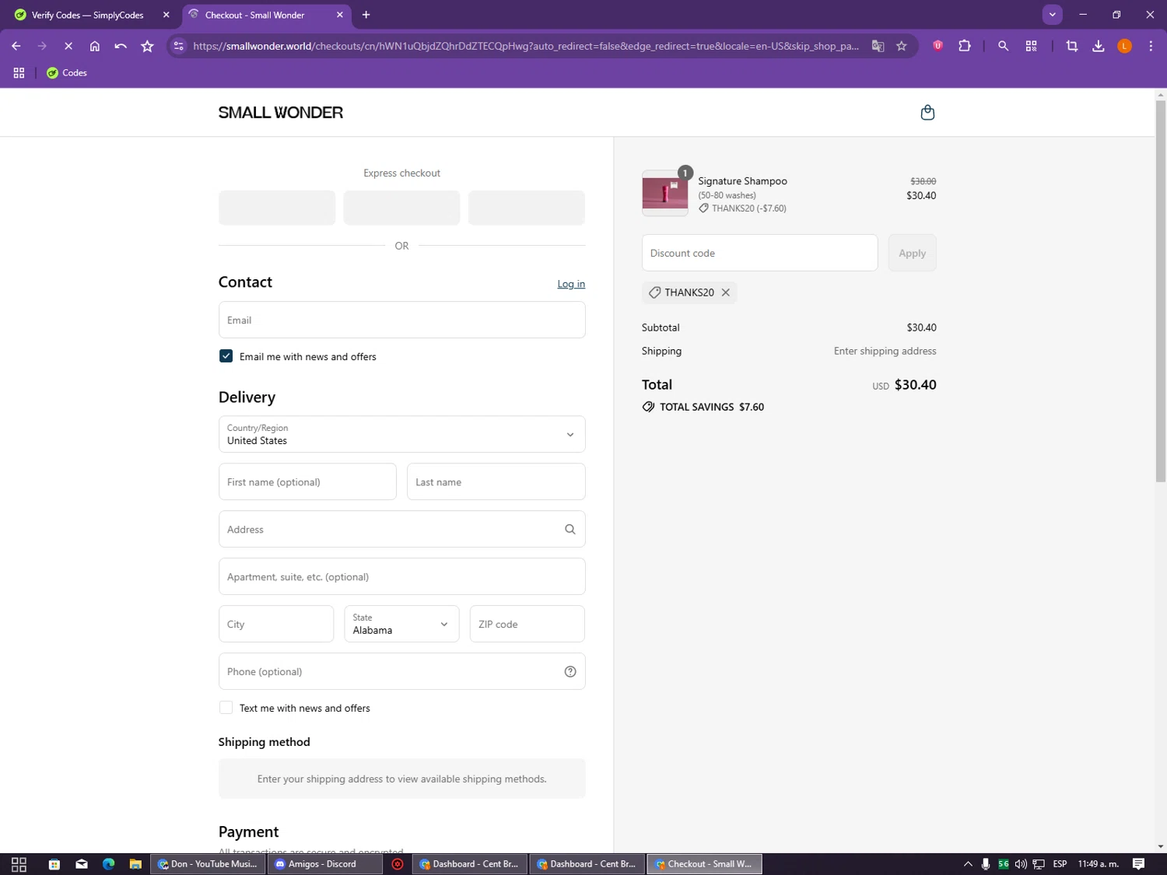
Task: Expand the Country/Region dropdown
Action: (401, 434)
